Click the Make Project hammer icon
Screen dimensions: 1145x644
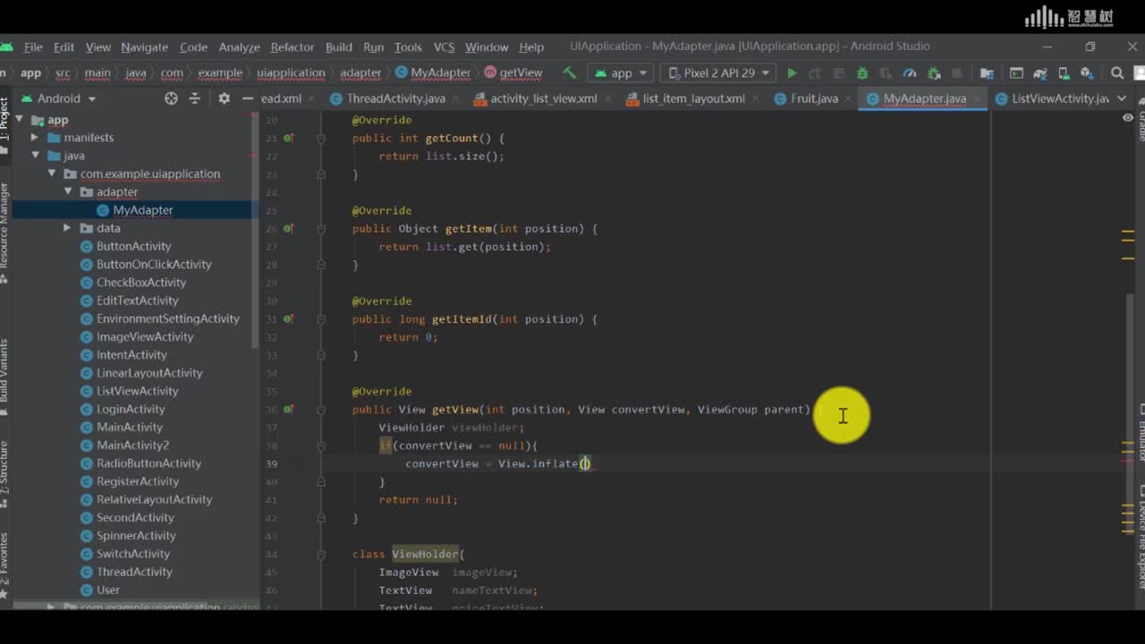pyautogui.click(x=569, y=72)
